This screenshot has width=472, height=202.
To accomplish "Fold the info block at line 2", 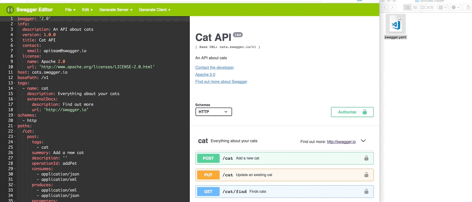I will tap(15, 24).
